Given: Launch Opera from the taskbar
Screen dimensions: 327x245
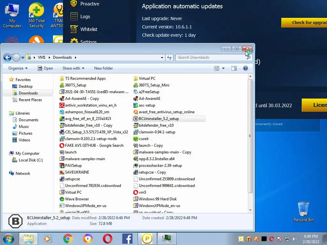Looking at the screenshot, I should click(107, 239).
